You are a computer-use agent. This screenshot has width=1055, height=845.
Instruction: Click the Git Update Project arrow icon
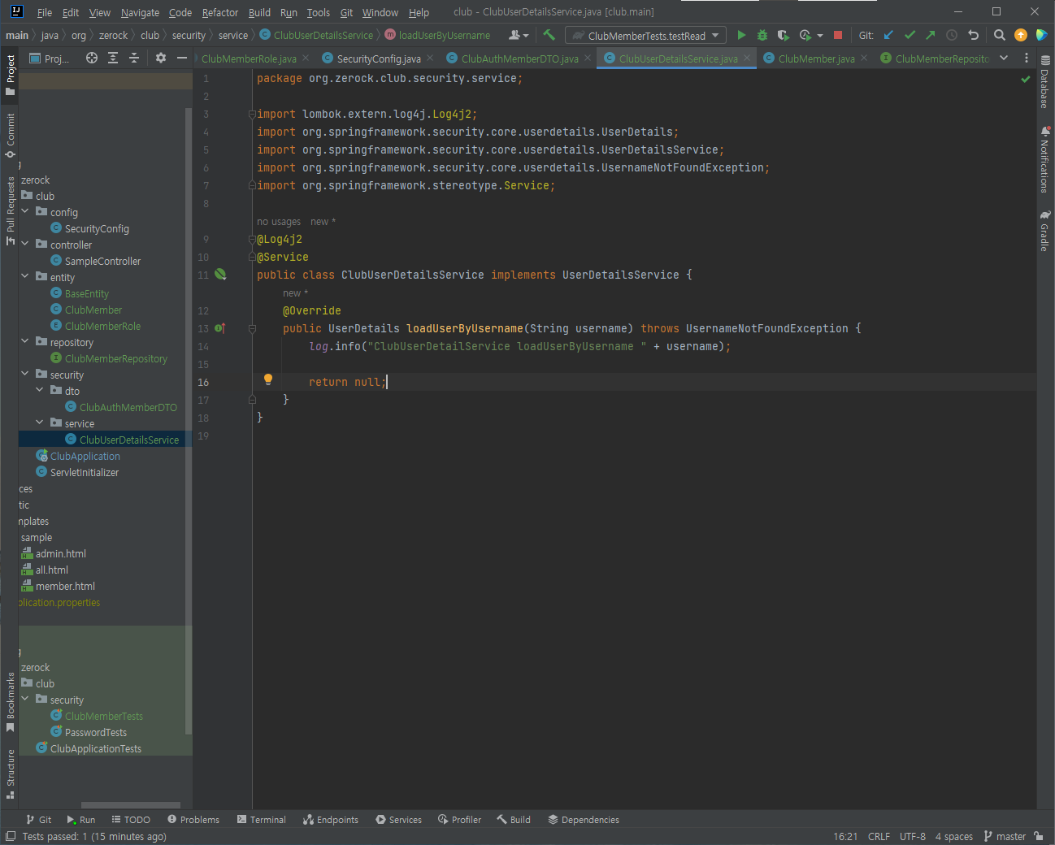[x=888, y=35]
